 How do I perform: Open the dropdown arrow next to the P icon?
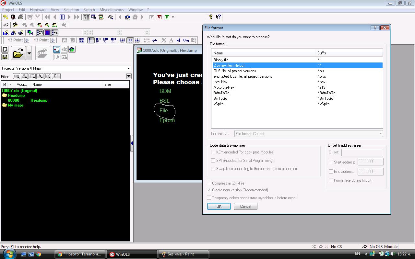point(173,17)
